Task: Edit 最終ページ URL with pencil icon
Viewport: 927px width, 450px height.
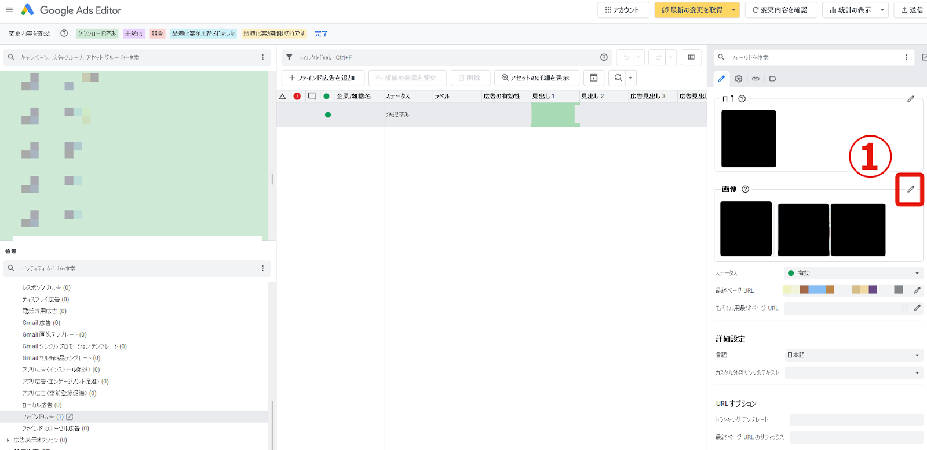Action: pyautogui.click(x=917, y=290)
